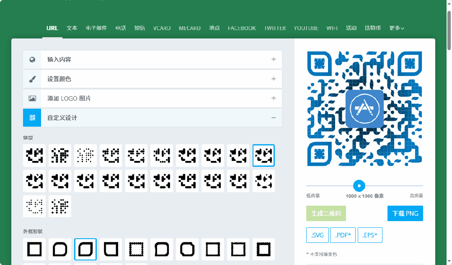Select the thickest rough-edged frame shape

click(263, 249)
